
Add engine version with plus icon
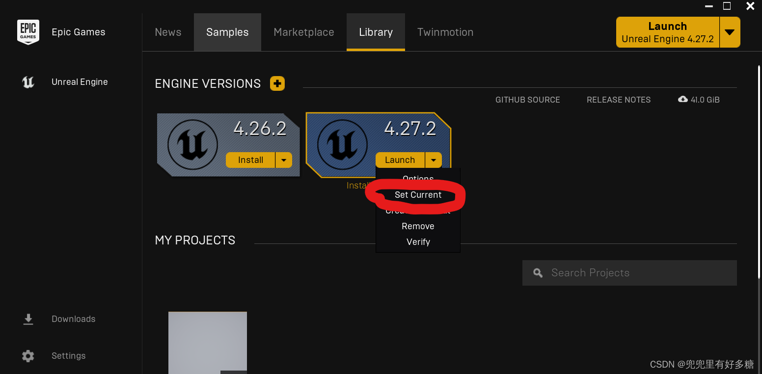click(277, 83)
